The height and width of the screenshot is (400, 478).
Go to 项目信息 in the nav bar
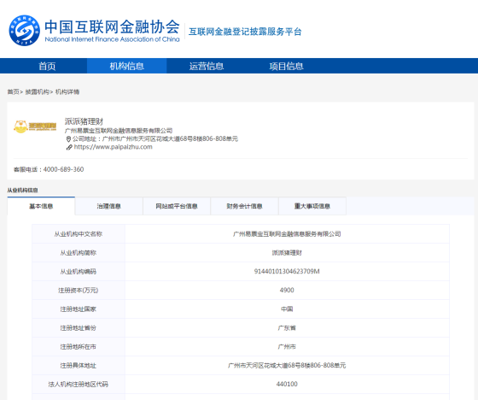(x=286, y=67)
